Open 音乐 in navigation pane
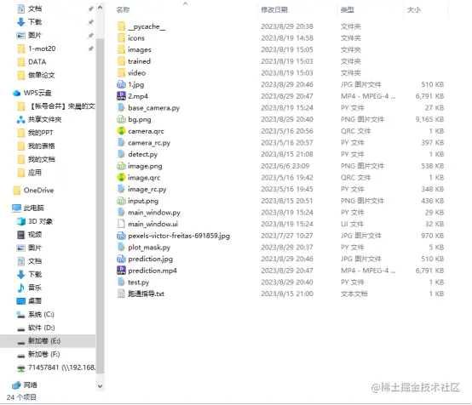Viewport: 472px width, 405px height. (35, 288)
